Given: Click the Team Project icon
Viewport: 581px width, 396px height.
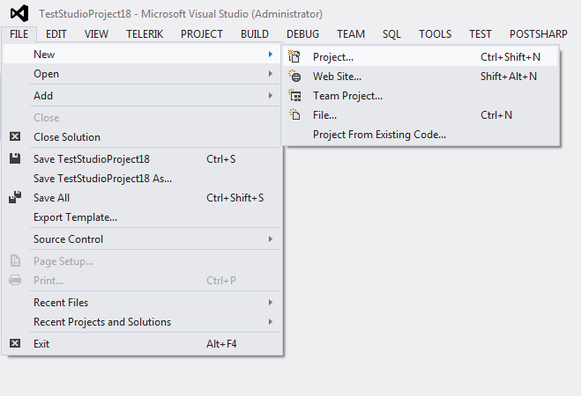Looking at the screenshot, I should 295,96.
